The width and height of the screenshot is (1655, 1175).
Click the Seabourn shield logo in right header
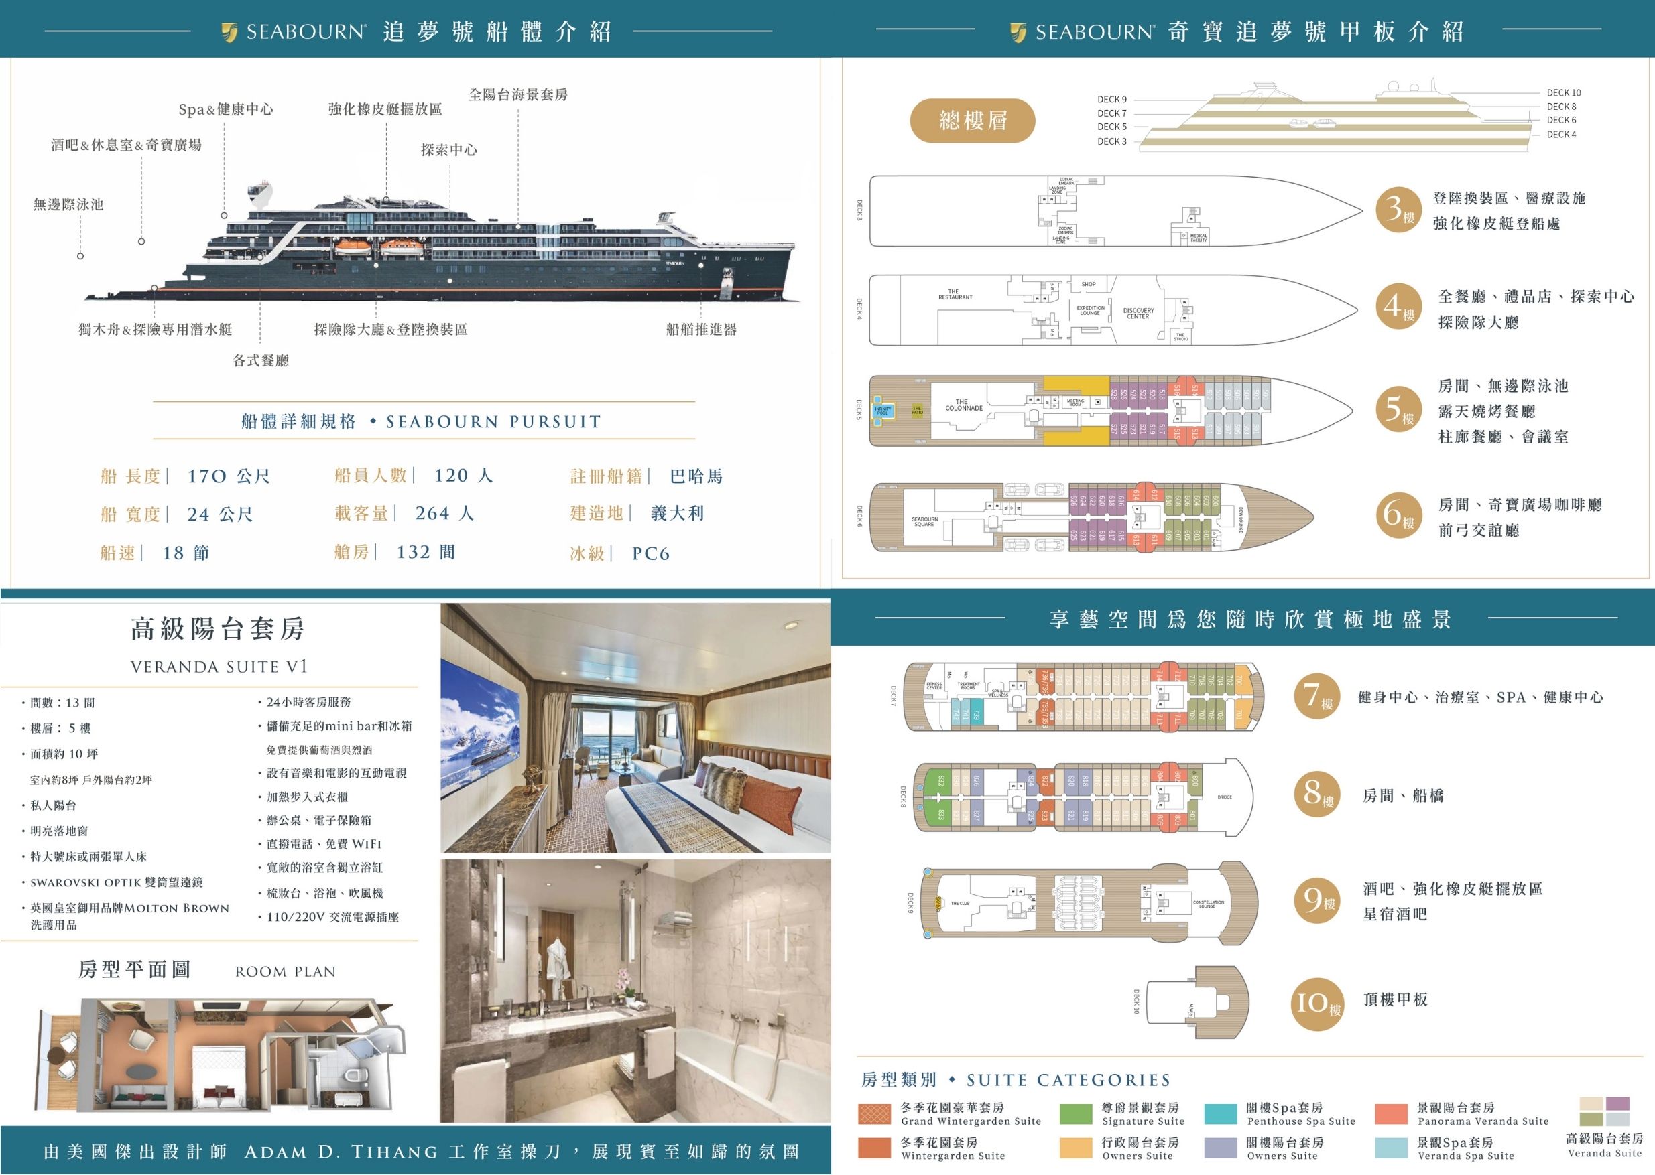1018,32
